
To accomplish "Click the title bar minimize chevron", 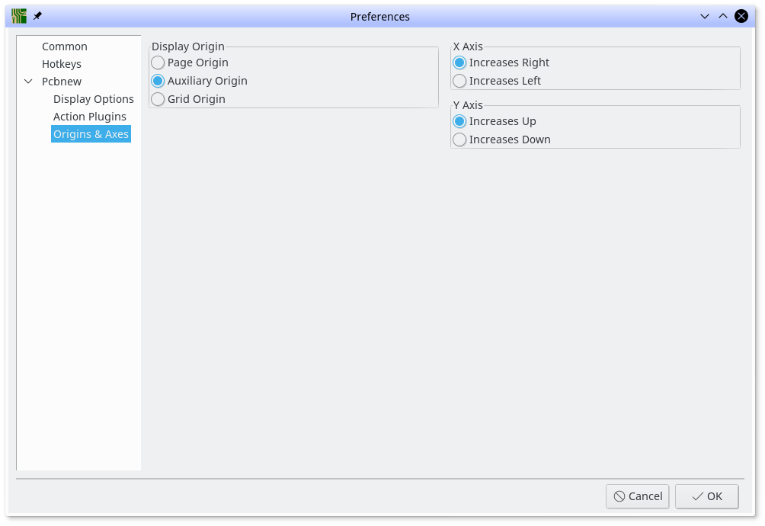I will tap(704, 16).
